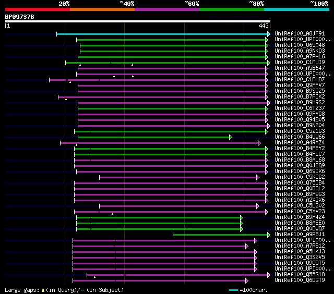Select the UniRef100_B9F424 label

(300, 217)
